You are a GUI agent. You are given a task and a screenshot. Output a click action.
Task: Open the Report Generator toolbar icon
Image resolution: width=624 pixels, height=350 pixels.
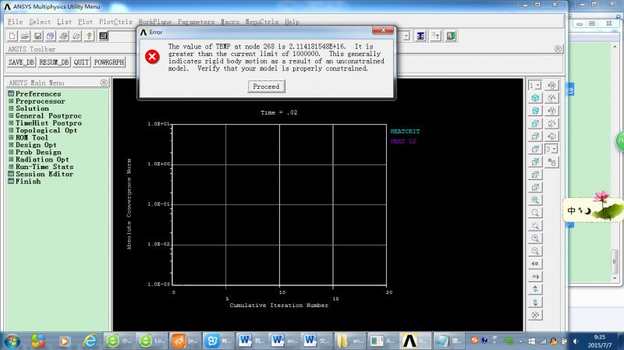coord(76,36)
